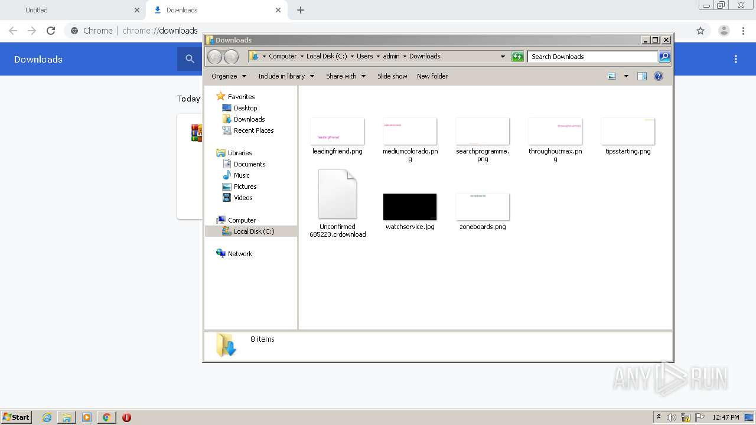Click Computer in the address breadcrumb

coord(282,57)
